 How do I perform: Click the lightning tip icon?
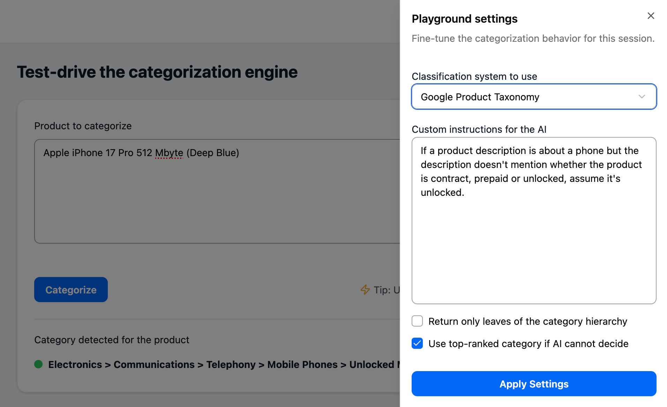365,290
